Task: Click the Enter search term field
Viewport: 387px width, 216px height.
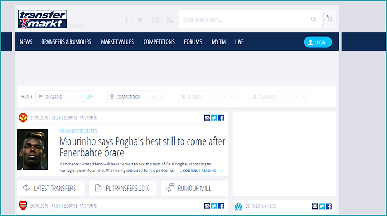Action: pos(251,19)
